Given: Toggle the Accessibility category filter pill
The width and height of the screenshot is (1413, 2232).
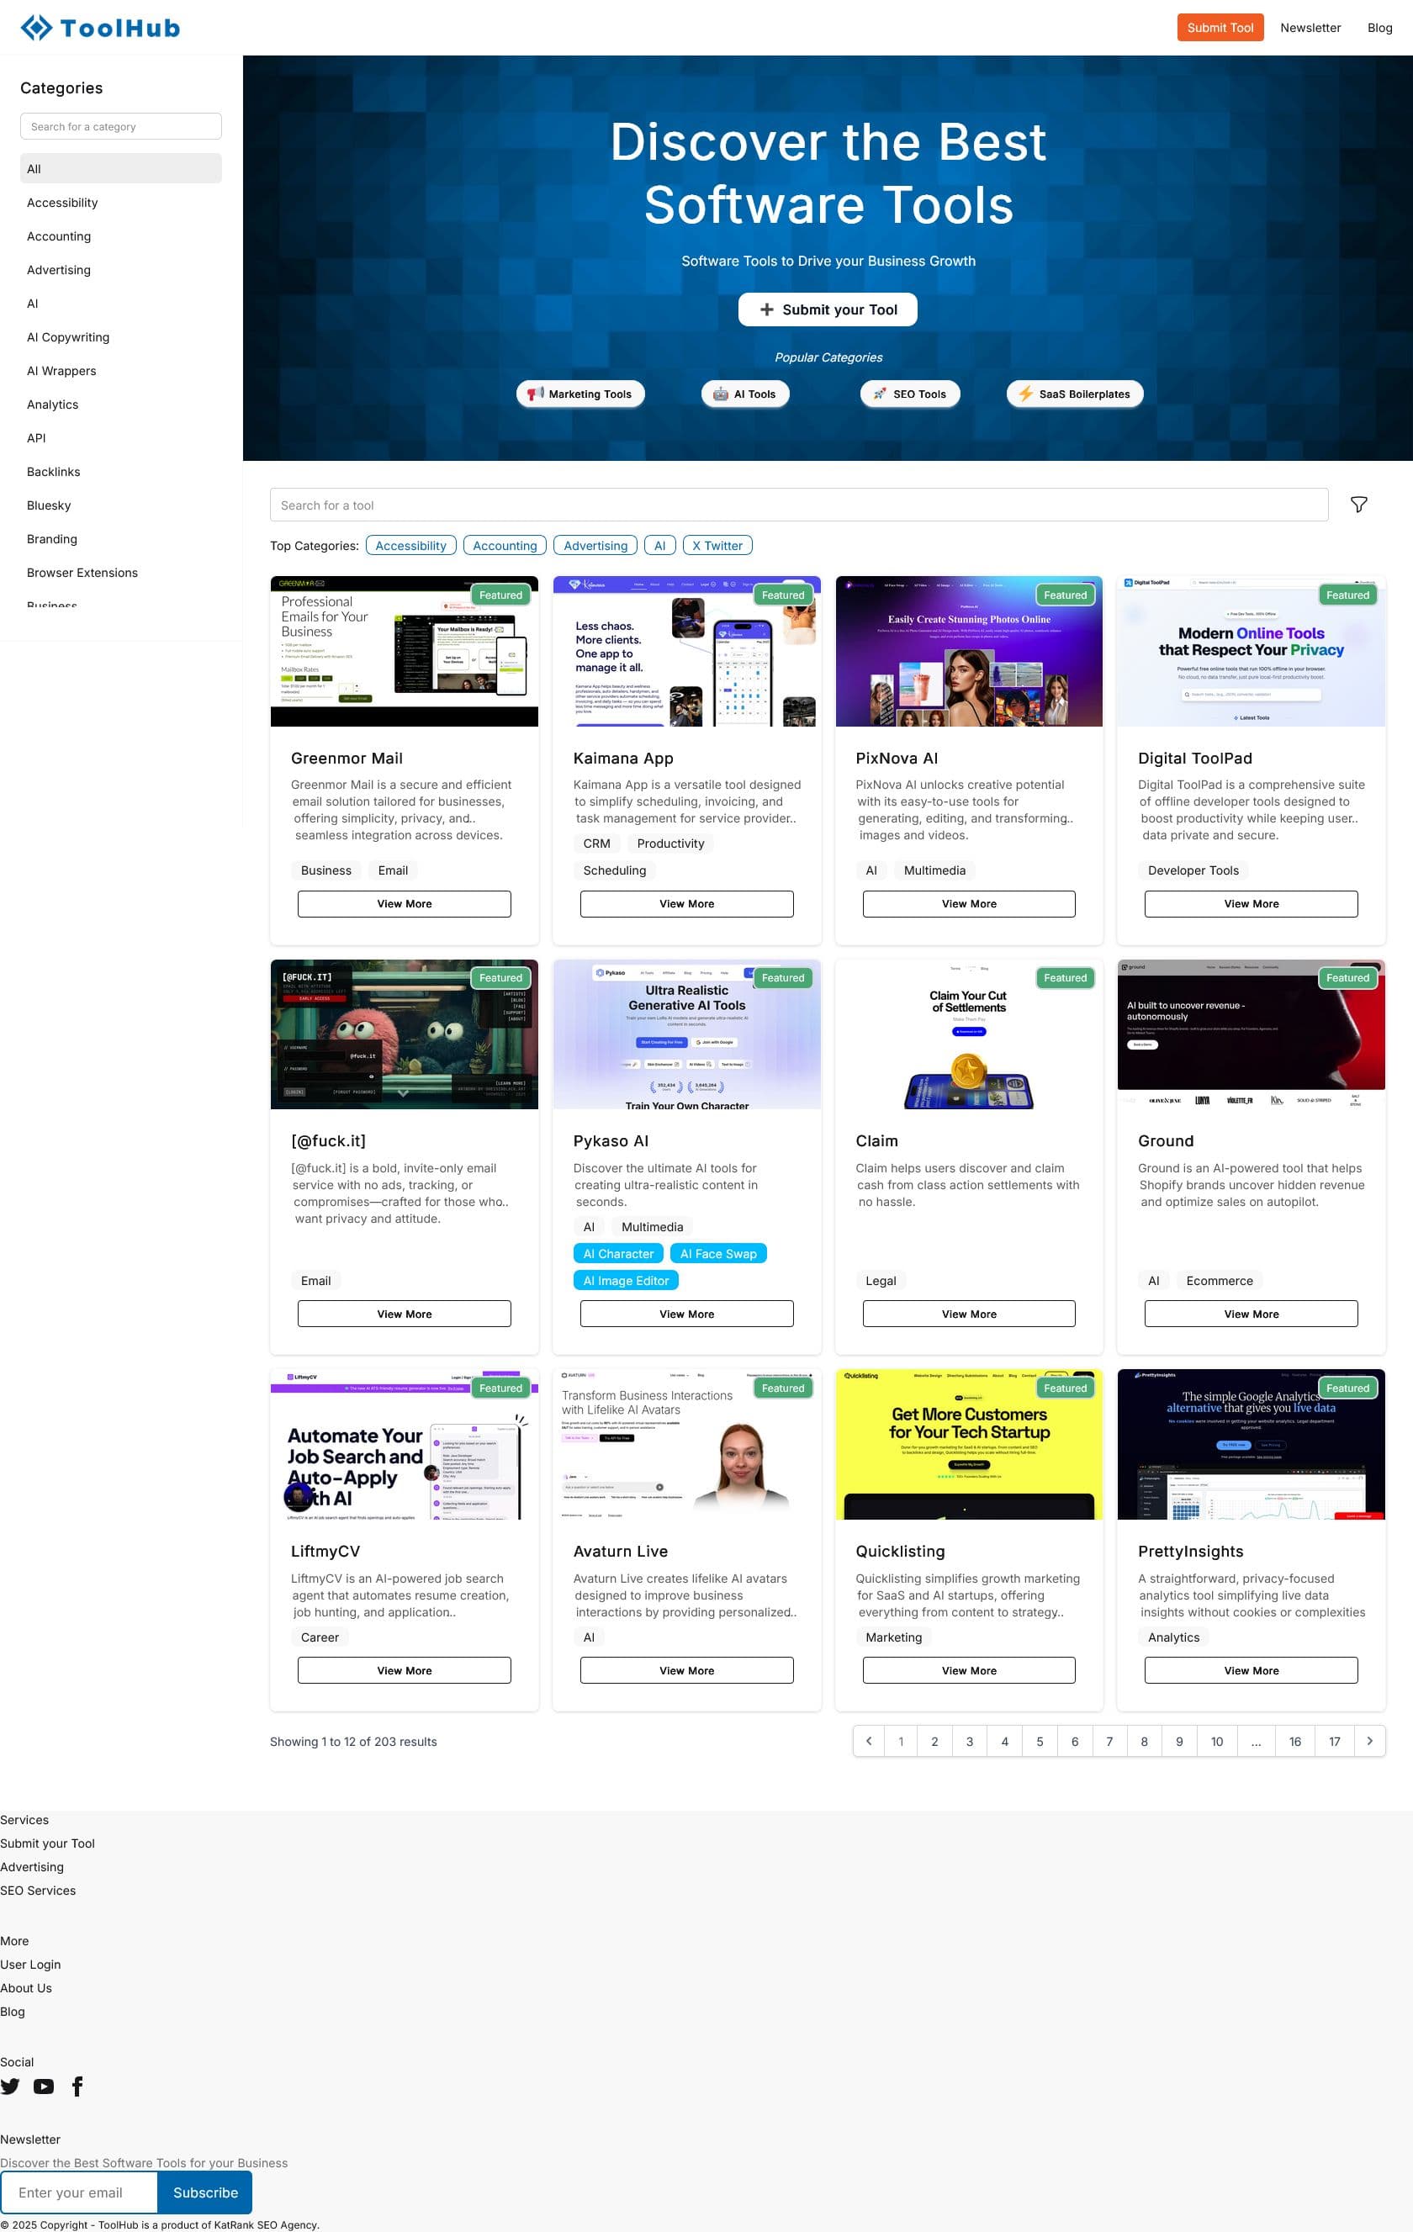Looking at the screenshot, I should click(410, 545).
